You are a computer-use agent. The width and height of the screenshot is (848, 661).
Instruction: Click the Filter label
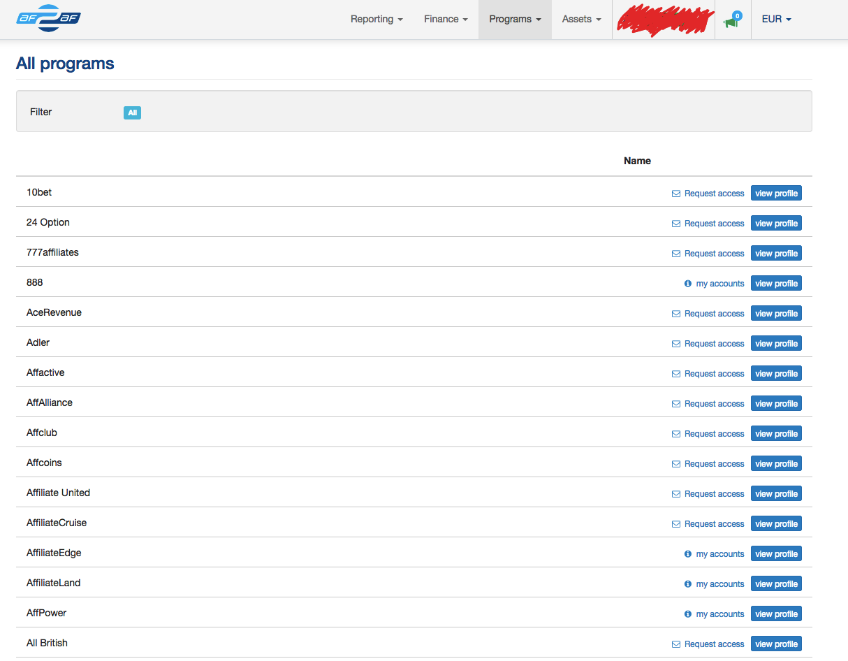pyautogui.click(x=41, y=112)
